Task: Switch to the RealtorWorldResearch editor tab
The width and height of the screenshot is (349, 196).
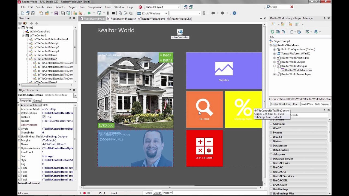Action: click(x=121, y=19)
